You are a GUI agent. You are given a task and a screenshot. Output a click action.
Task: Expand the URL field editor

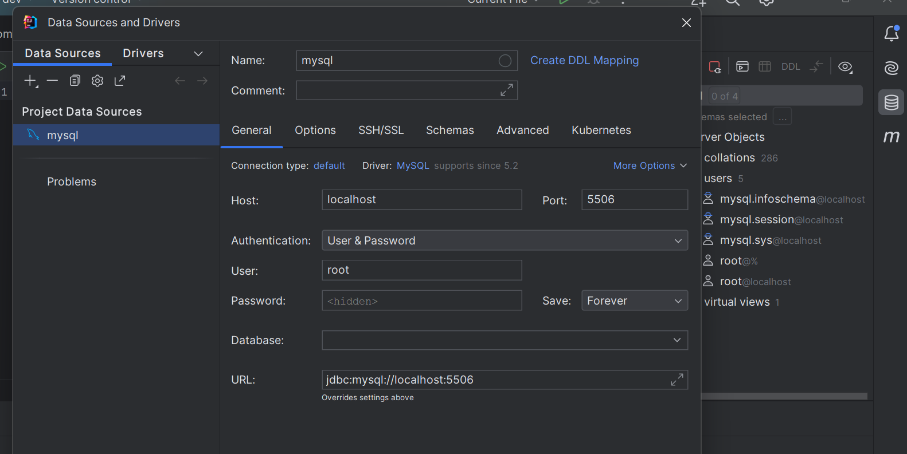(x=677, y=380)
